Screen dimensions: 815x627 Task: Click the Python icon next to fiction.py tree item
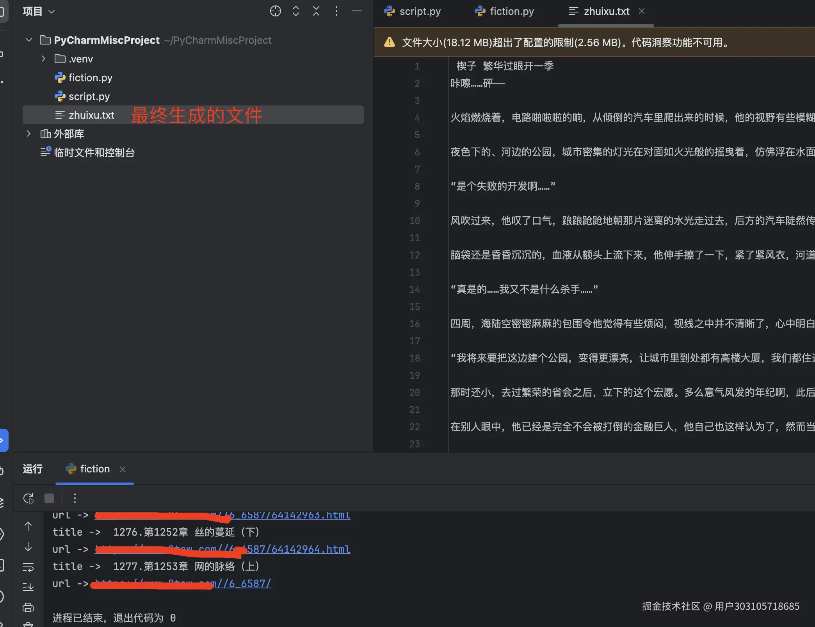(x=60, y=77)
